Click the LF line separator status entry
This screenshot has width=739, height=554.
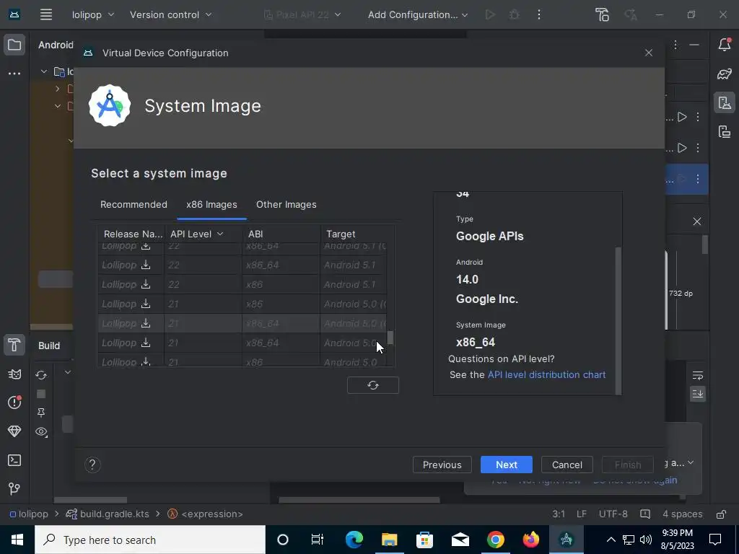click(x=582, y=514)
